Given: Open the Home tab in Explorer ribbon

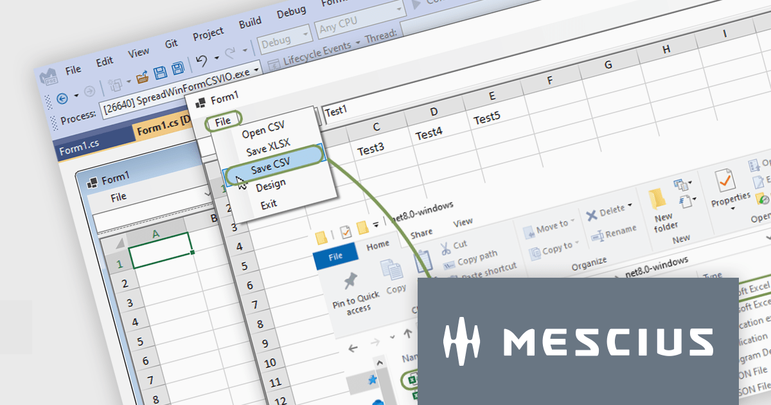Looking at the screenshot, I should 378,244.
